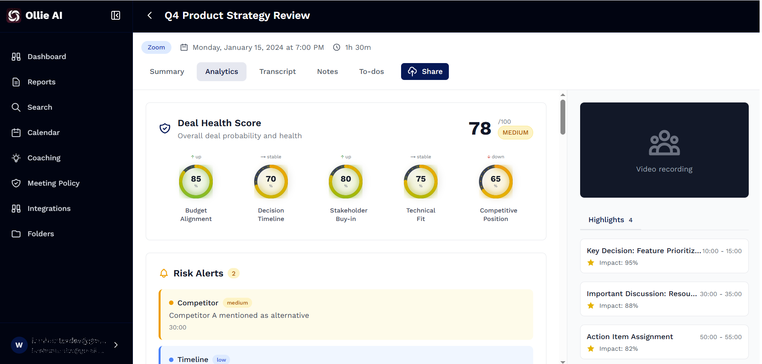Open Folders in the sidebar
The image size is (762, 364).
(41, 234)
